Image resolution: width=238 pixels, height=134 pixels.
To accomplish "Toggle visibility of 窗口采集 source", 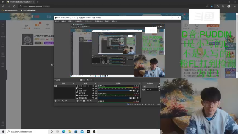I will click(x=93, y=93).
